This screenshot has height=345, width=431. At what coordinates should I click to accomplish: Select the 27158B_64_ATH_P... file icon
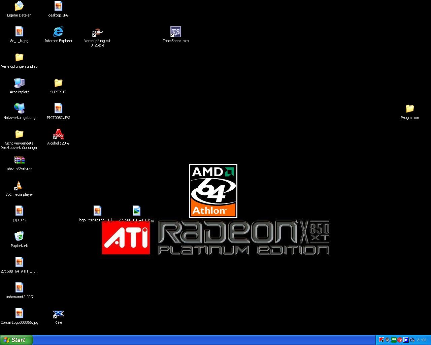point(136,211)
